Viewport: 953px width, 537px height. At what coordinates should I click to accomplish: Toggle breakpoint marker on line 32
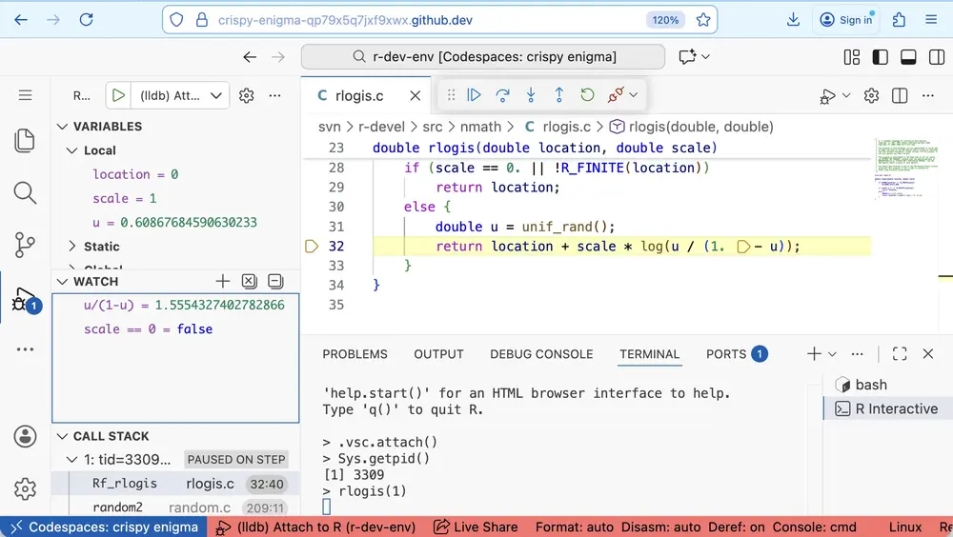(x=311, y=247)
